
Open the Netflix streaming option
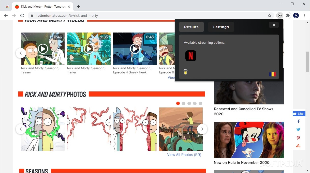pyautogui.click(x=191, y=56)
